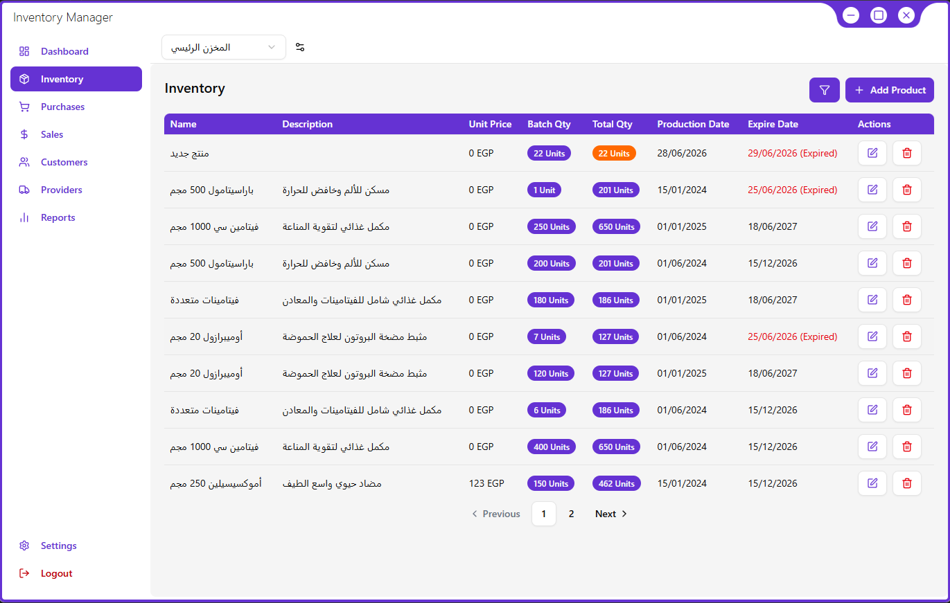Open the inventory filter funnel button
950x603 pixels.
pyautogui.click(x=825, y=90)
